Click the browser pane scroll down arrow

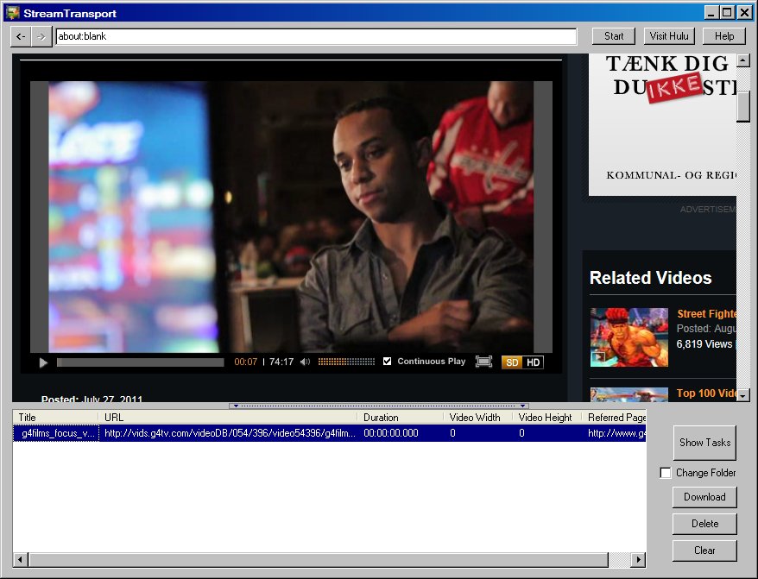743,395
